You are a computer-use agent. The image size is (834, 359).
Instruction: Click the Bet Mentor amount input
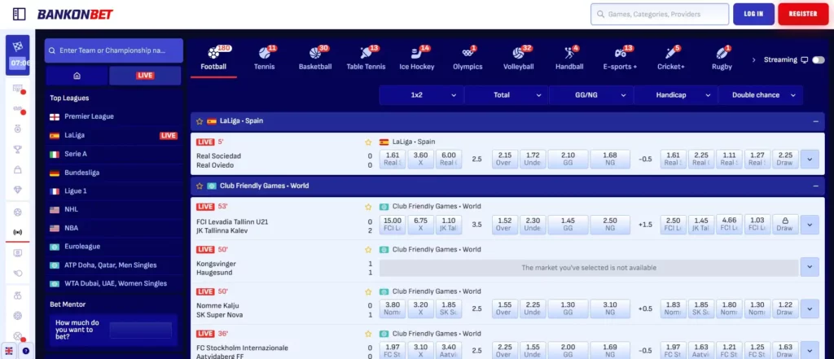(140, 330)
